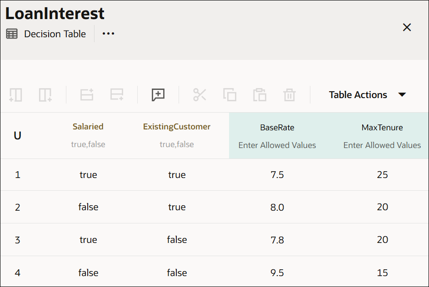Image resolution: width=429 pixels, height=287 pixels.
Task: Click MaxTenure cell 20 in row 3
Action: [382, 240]
